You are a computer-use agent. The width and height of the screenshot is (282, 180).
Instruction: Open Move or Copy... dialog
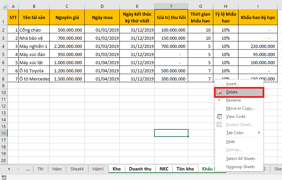pos(240,108)
